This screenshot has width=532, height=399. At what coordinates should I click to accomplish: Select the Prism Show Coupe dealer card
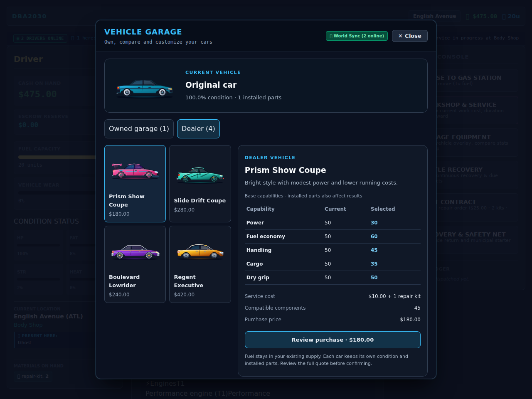[135, 184]
